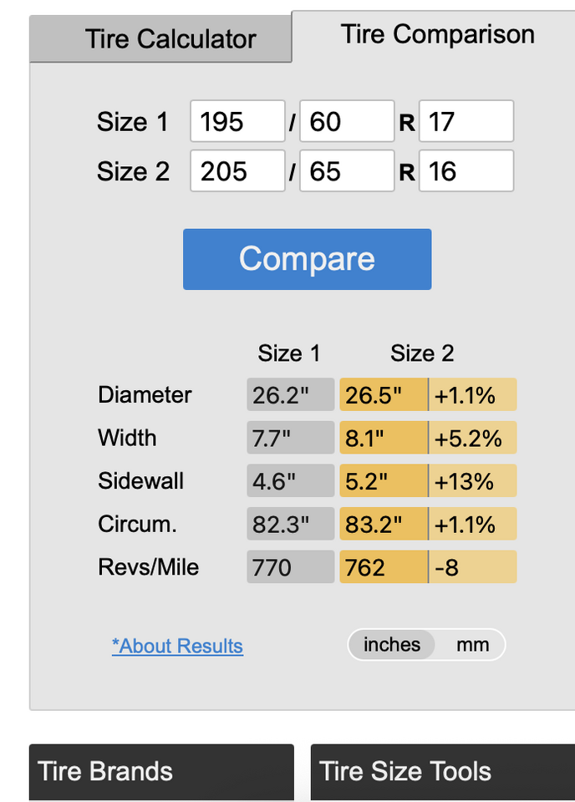Click the Size 2 diameter value 26.5"
The width and height of the screenshot is (575, 802).
click(383, 394)
